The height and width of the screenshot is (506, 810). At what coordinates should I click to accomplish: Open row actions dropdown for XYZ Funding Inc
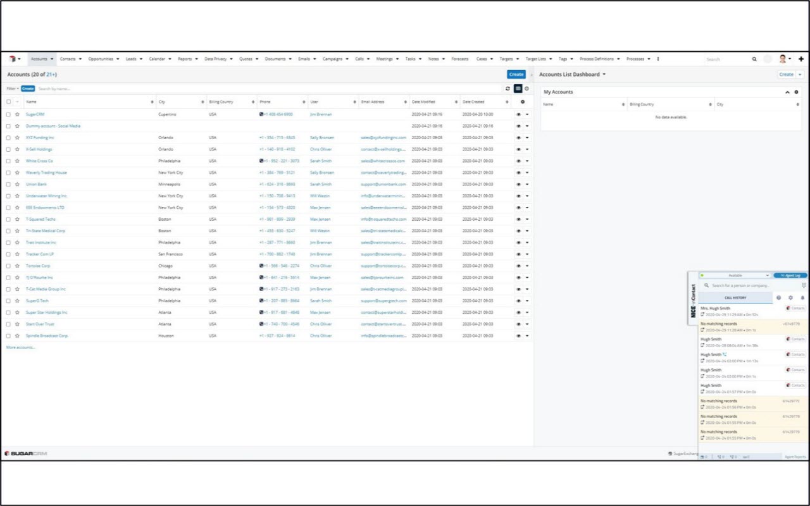coord(527,137)
